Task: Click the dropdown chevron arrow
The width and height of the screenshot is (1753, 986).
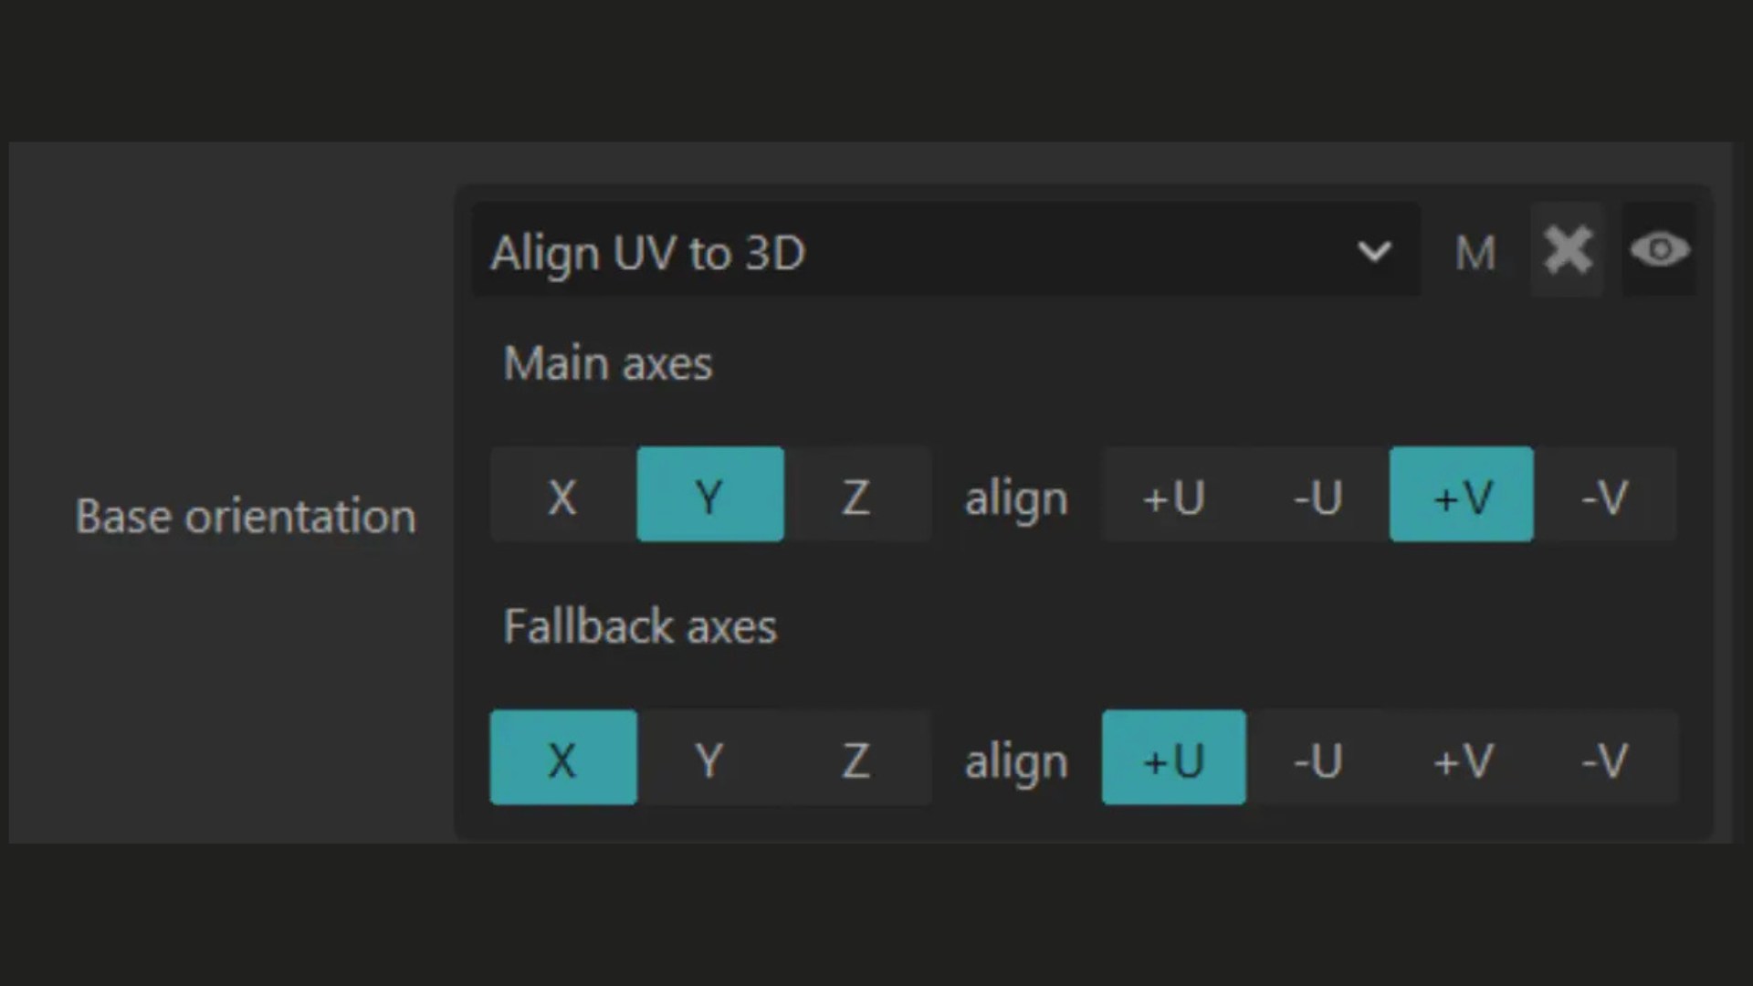Action: (x=1374, y=251)
